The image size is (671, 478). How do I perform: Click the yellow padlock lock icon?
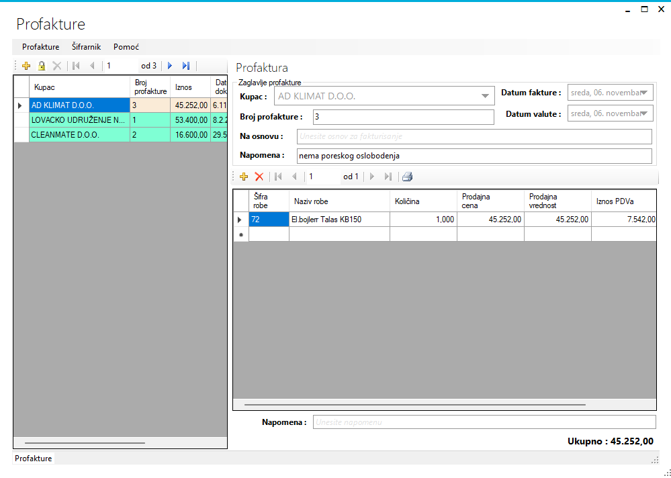click(x=42, y=66)
